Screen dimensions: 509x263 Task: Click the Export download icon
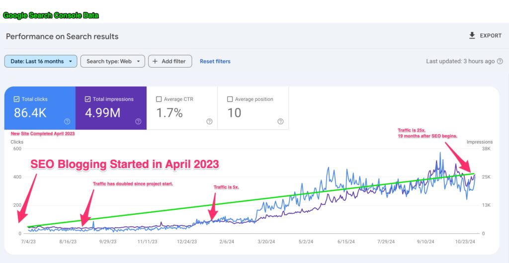point(472,36)
